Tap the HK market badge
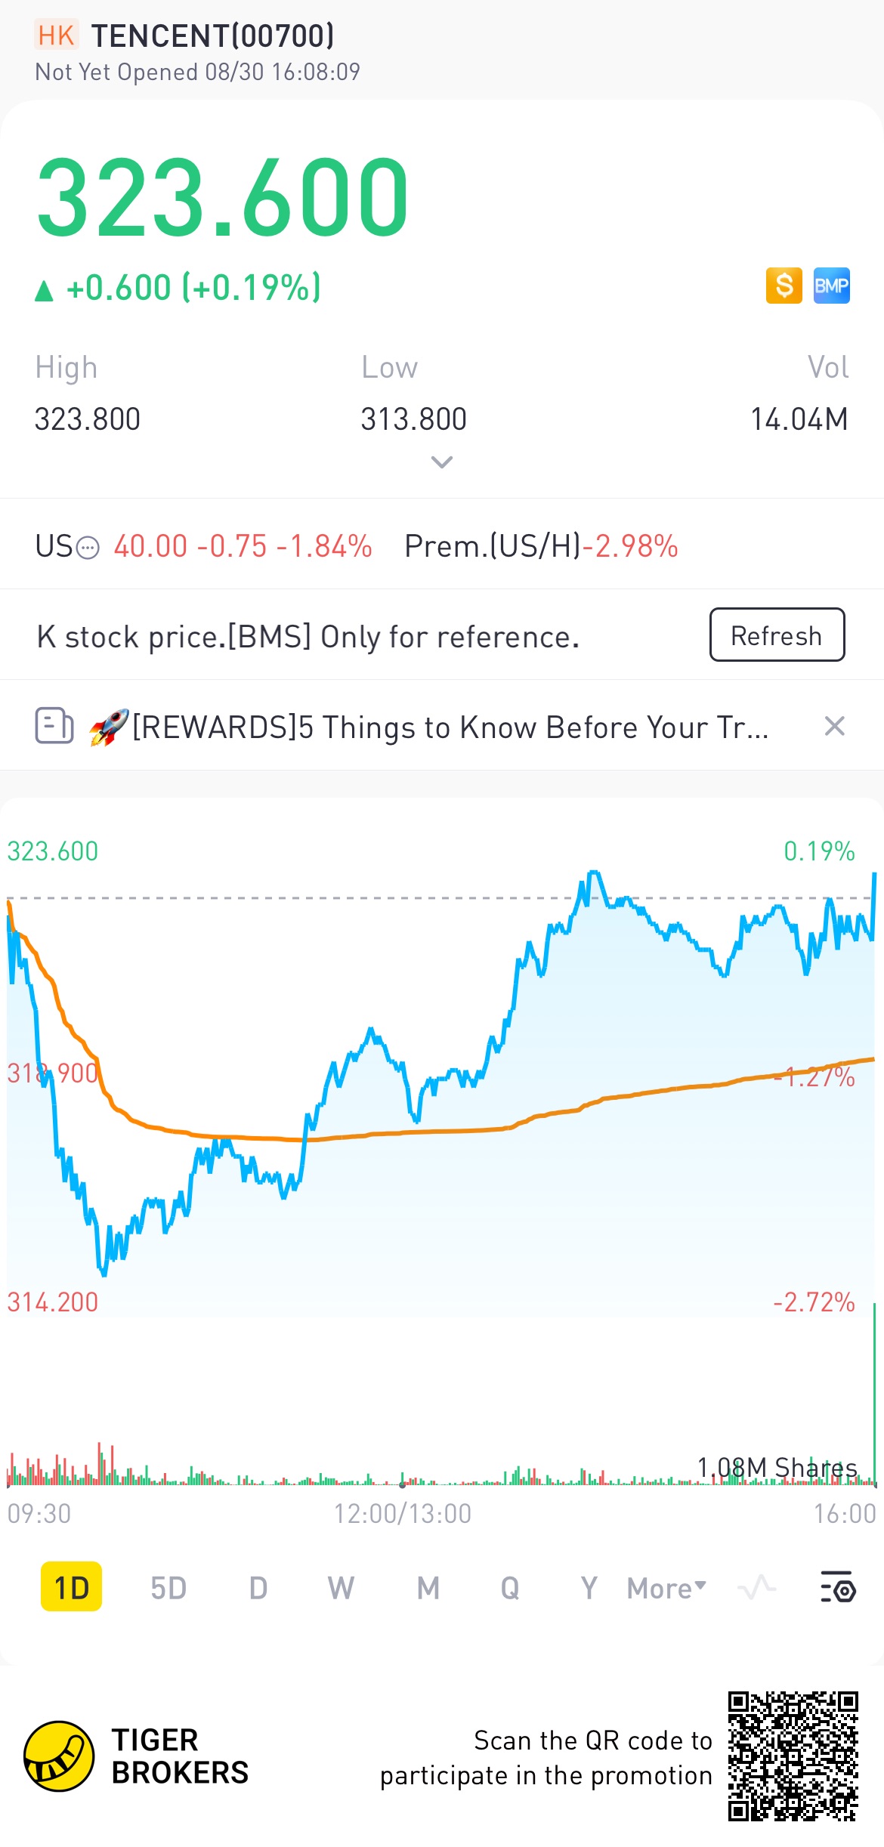 [x=56, y=36]
